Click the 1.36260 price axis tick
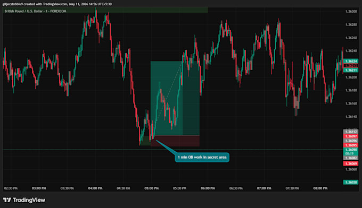362x208 pixels. point(351,38)
